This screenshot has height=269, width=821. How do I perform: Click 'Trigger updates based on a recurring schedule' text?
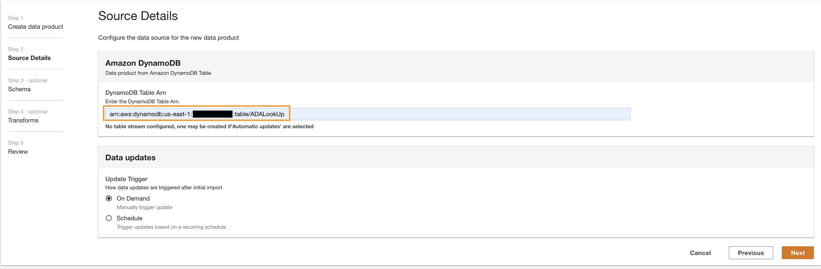[x=171, y=227]
